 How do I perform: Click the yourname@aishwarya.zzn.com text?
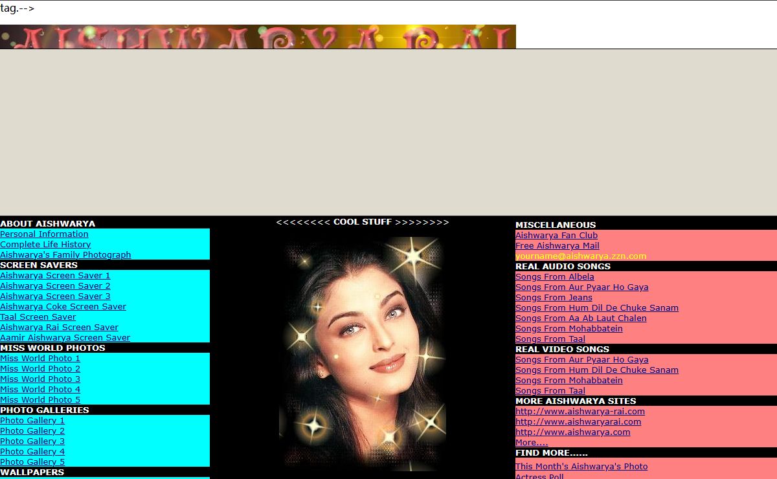(581, 256)
